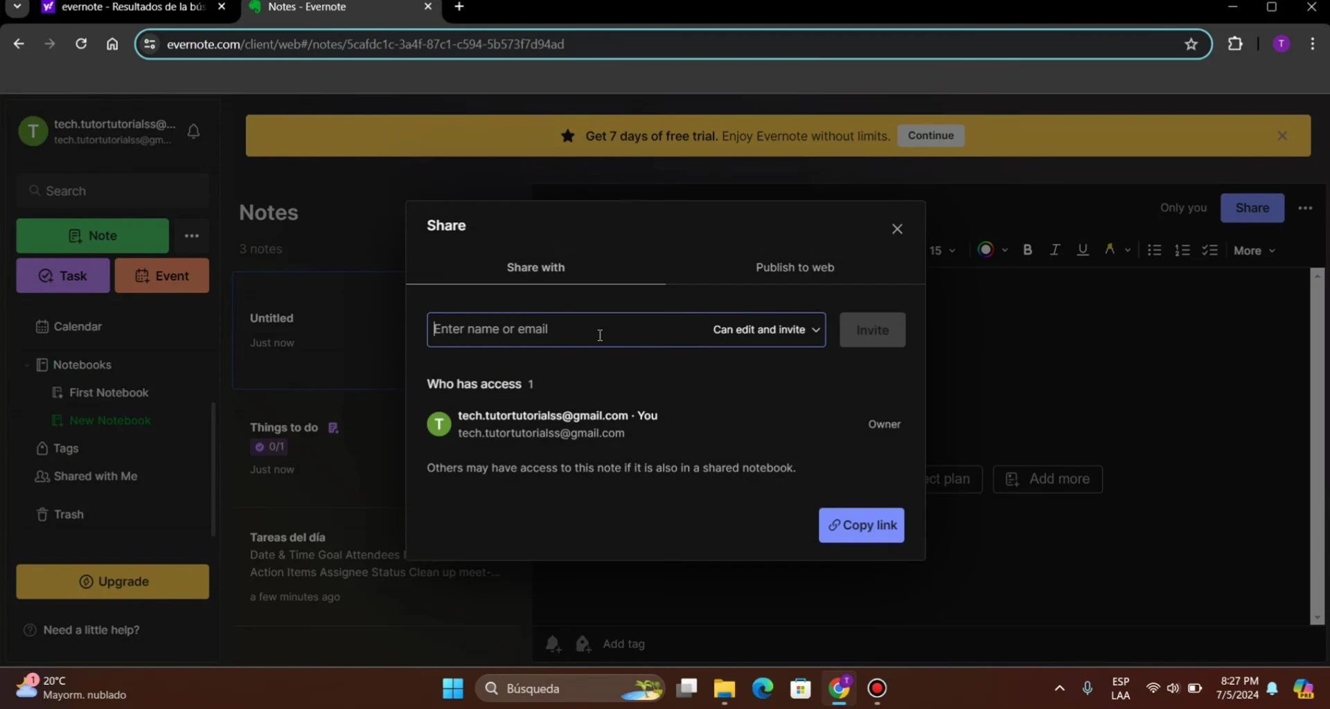The width and height of the screenshot is (1330, 709).
Task: Click the Upgrade button
Action: [x=112, y=582]
